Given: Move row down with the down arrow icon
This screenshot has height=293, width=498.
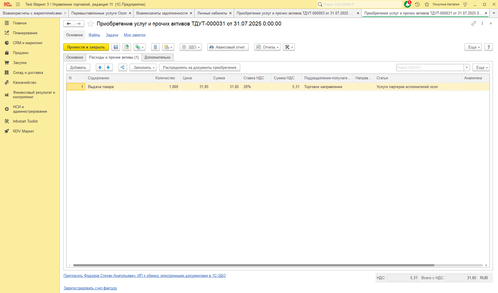Looking at the screenshot, I should (x=108, y=67).
